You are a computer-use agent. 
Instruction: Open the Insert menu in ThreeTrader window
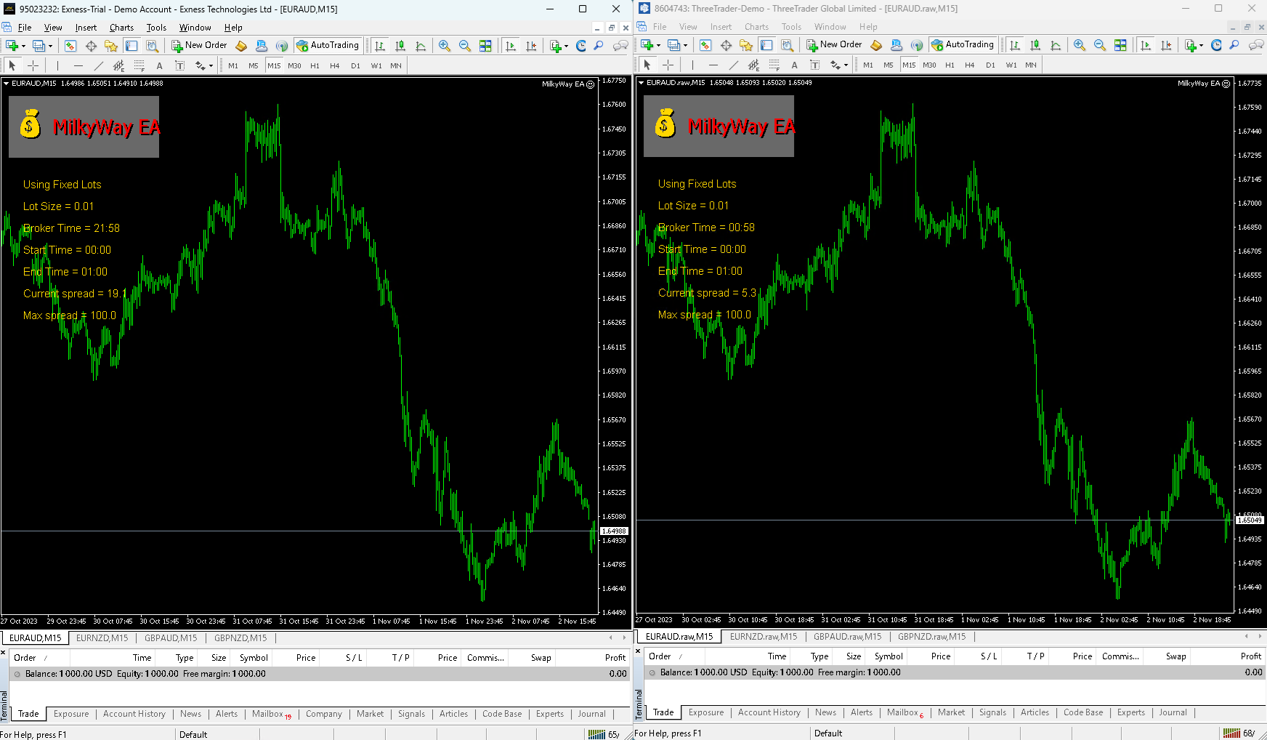click(x=721, y=27)
